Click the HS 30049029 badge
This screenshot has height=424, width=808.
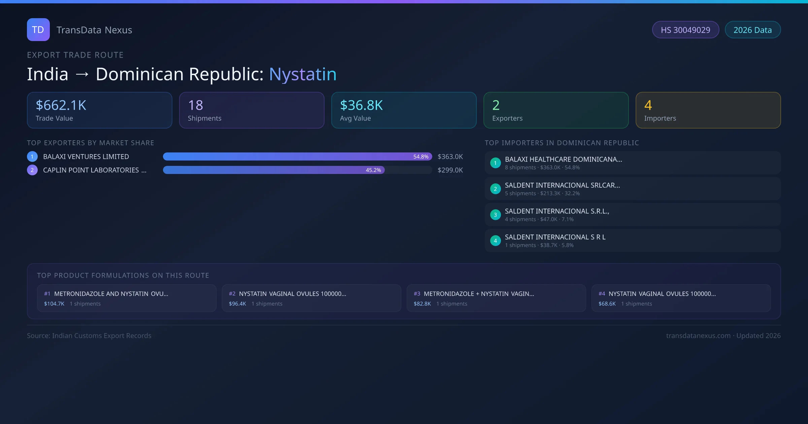click(x=685, y=30)
